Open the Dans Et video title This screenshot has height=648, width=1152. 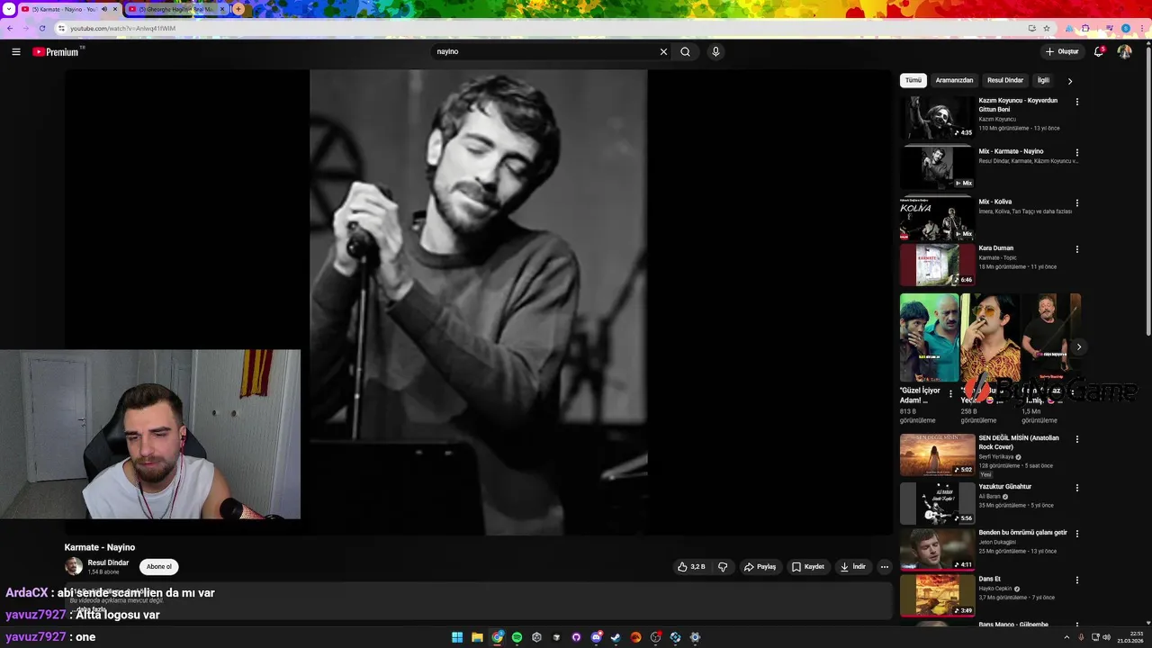click(989, 579)
